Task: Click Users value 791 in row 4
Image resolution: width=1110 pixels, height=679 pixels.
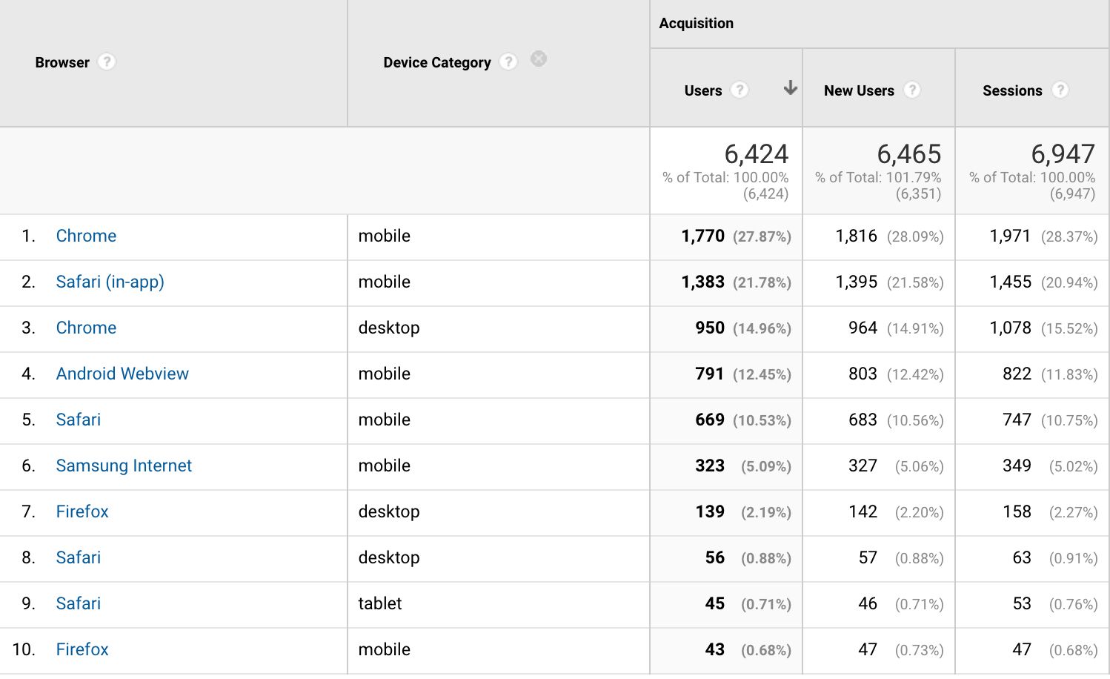Action: click(x=709, y=374)
